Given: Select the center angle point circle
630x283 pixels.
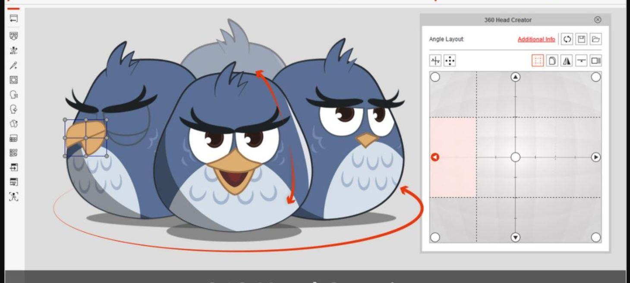Looking at the screenshot, I should point(516,157).
